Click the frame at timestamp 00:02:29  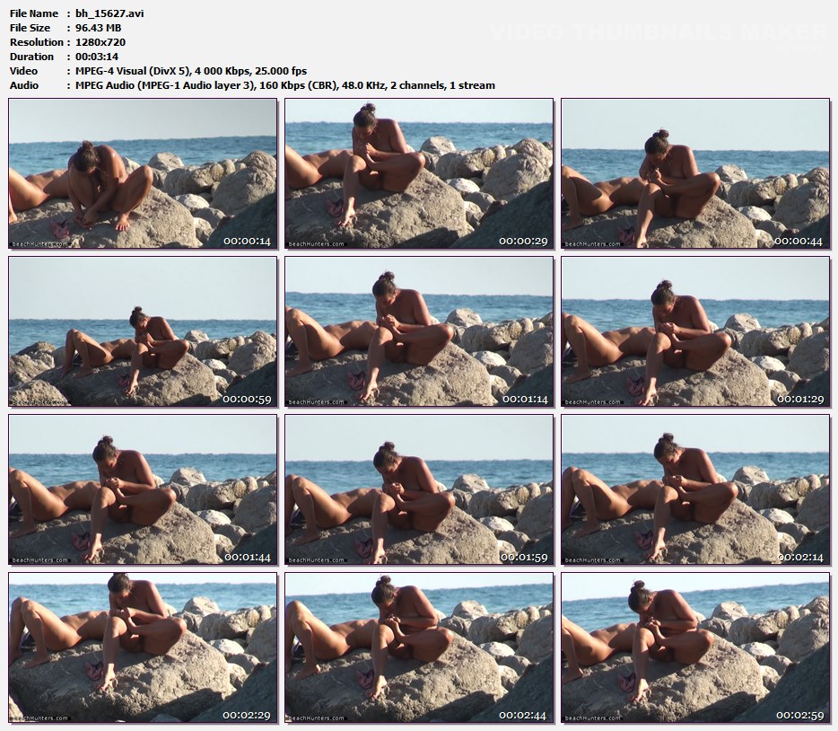pos(143,647)
